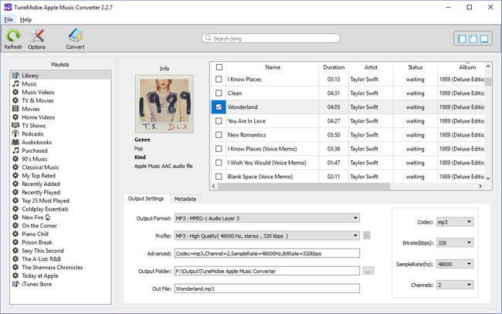Click the horizontal scrollbar of song list
This screenshot has width=502, height=314.
tap(304, 186)
